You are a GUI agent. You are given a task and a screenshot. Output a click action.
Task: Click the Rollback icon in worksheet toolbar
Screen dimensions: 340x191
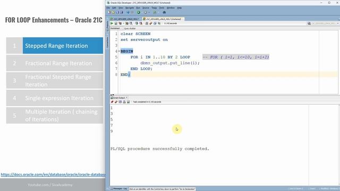point(141,23)
